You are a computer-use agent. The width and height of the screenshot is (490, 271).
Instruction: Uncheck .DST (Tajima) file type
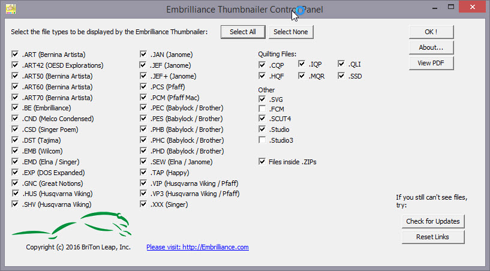pyautogui.click(x=15, y=140)
